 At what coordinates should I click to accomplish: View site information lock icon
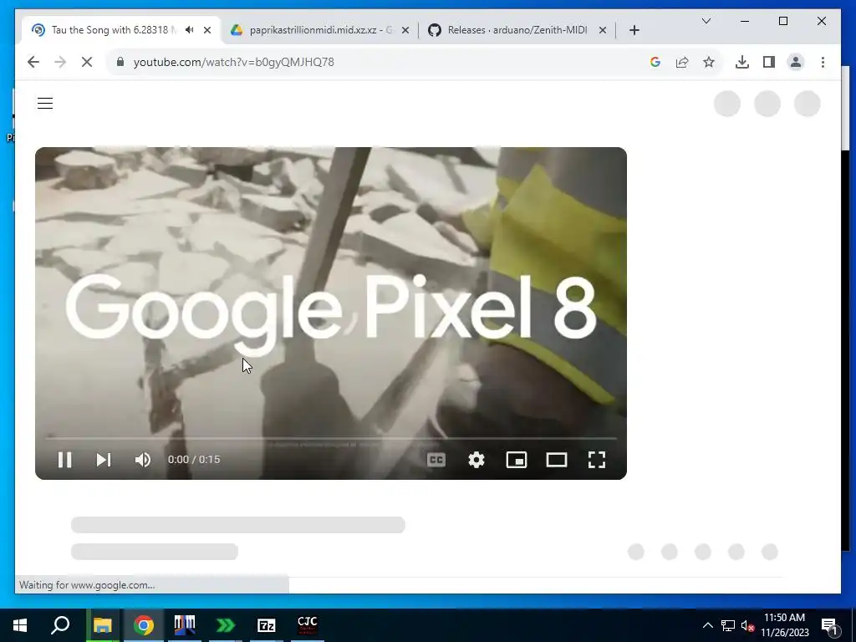pyautogui.click(x=120, y=62)
